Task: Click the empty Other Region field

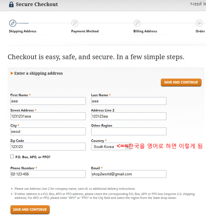Action: point(129,131)
